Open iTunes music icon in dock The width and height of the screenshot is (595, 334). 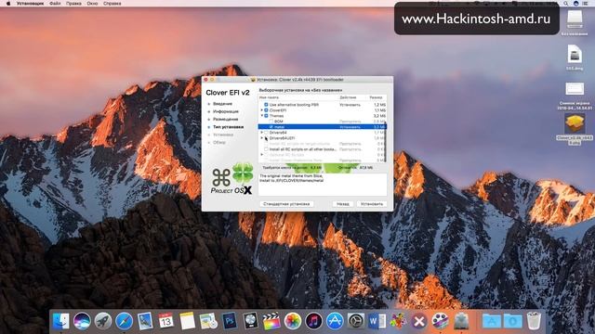pyautogui.click(x=314, y=321)
